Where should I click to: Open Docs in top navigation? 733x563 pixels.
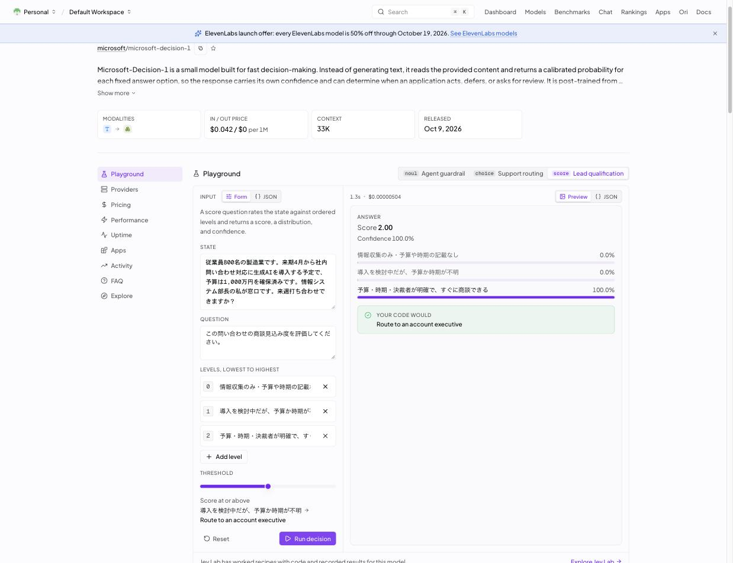click(703, 12)
